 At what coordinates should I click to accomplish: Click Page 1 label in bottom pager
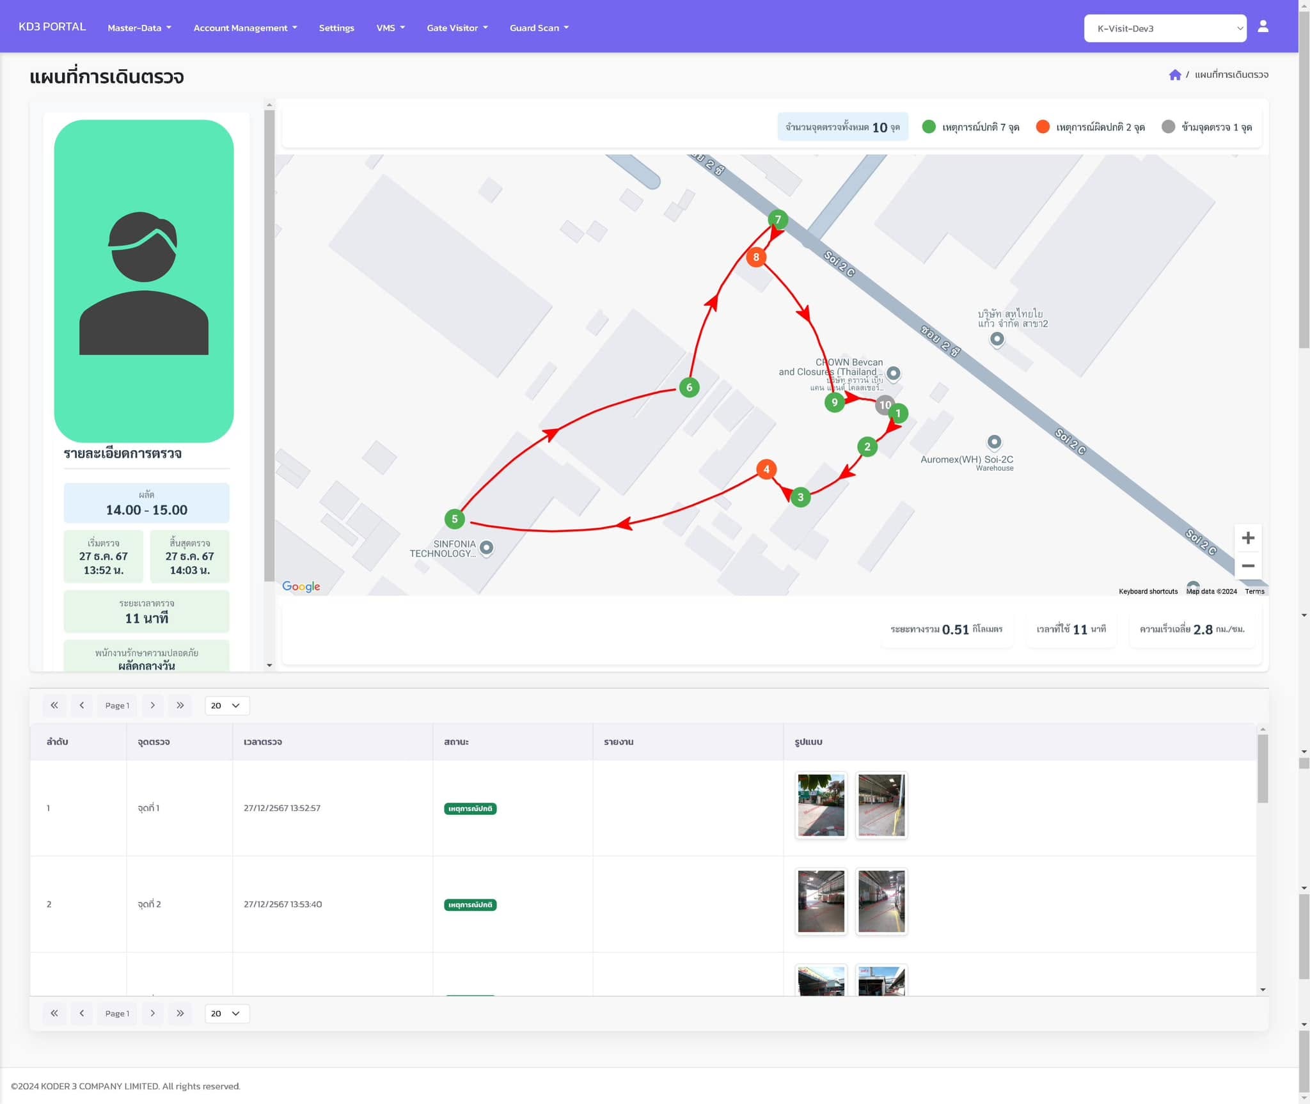117,1014
